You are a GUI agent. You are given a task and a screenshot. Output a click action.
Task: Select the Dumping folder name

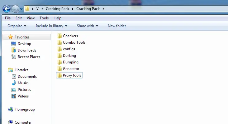pos(70,62)
